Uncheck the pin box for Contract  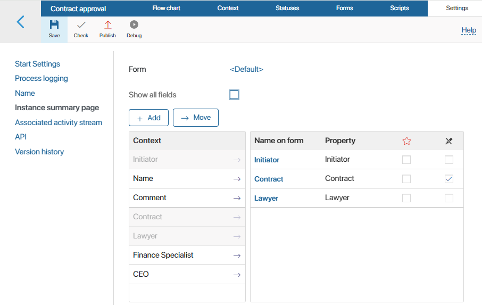point(449,179)
